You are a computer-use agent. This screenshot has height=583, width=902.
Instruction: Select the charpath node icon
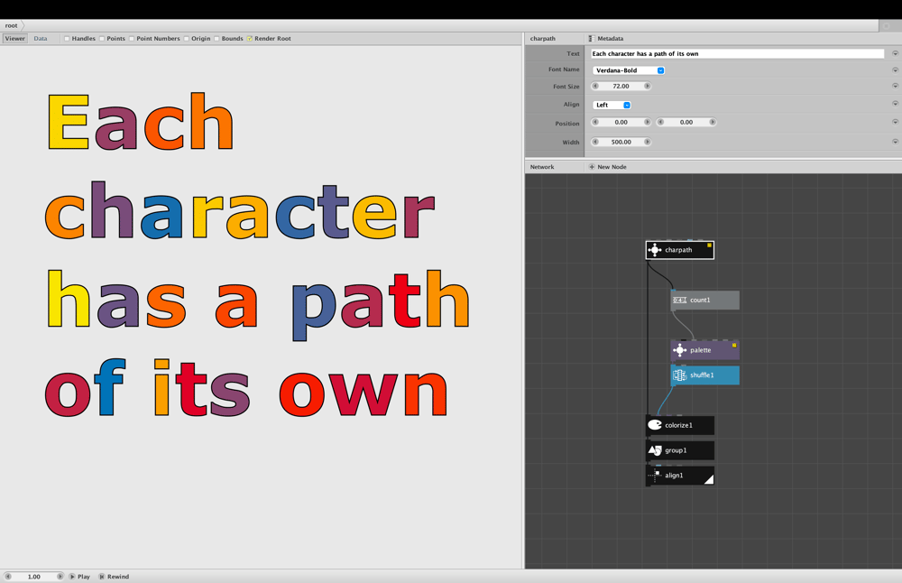coord(655,250)
